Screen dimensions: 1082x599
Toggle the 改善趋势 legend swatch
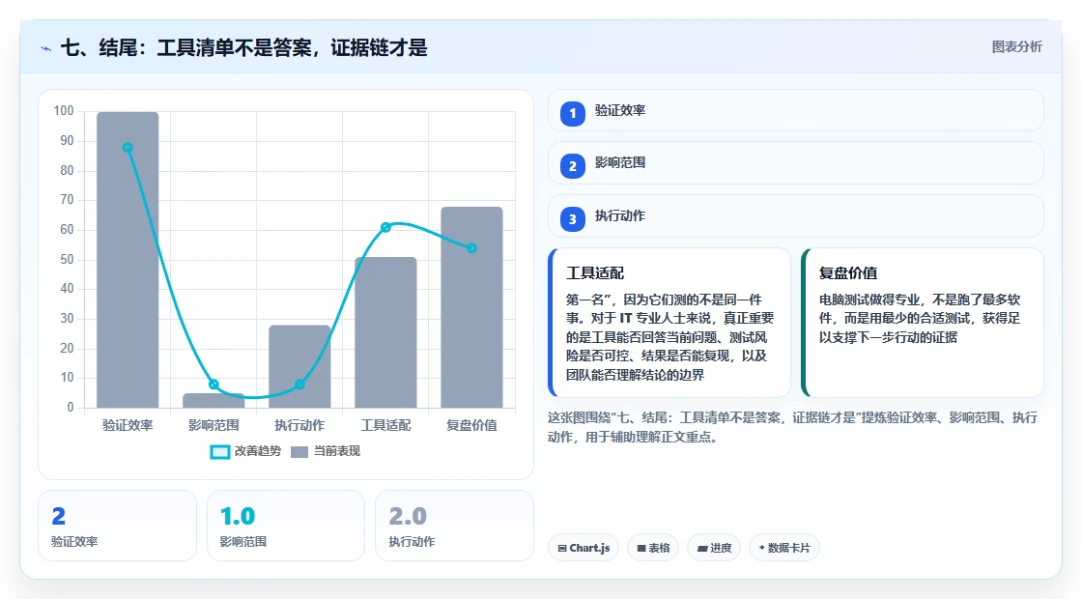219,451
